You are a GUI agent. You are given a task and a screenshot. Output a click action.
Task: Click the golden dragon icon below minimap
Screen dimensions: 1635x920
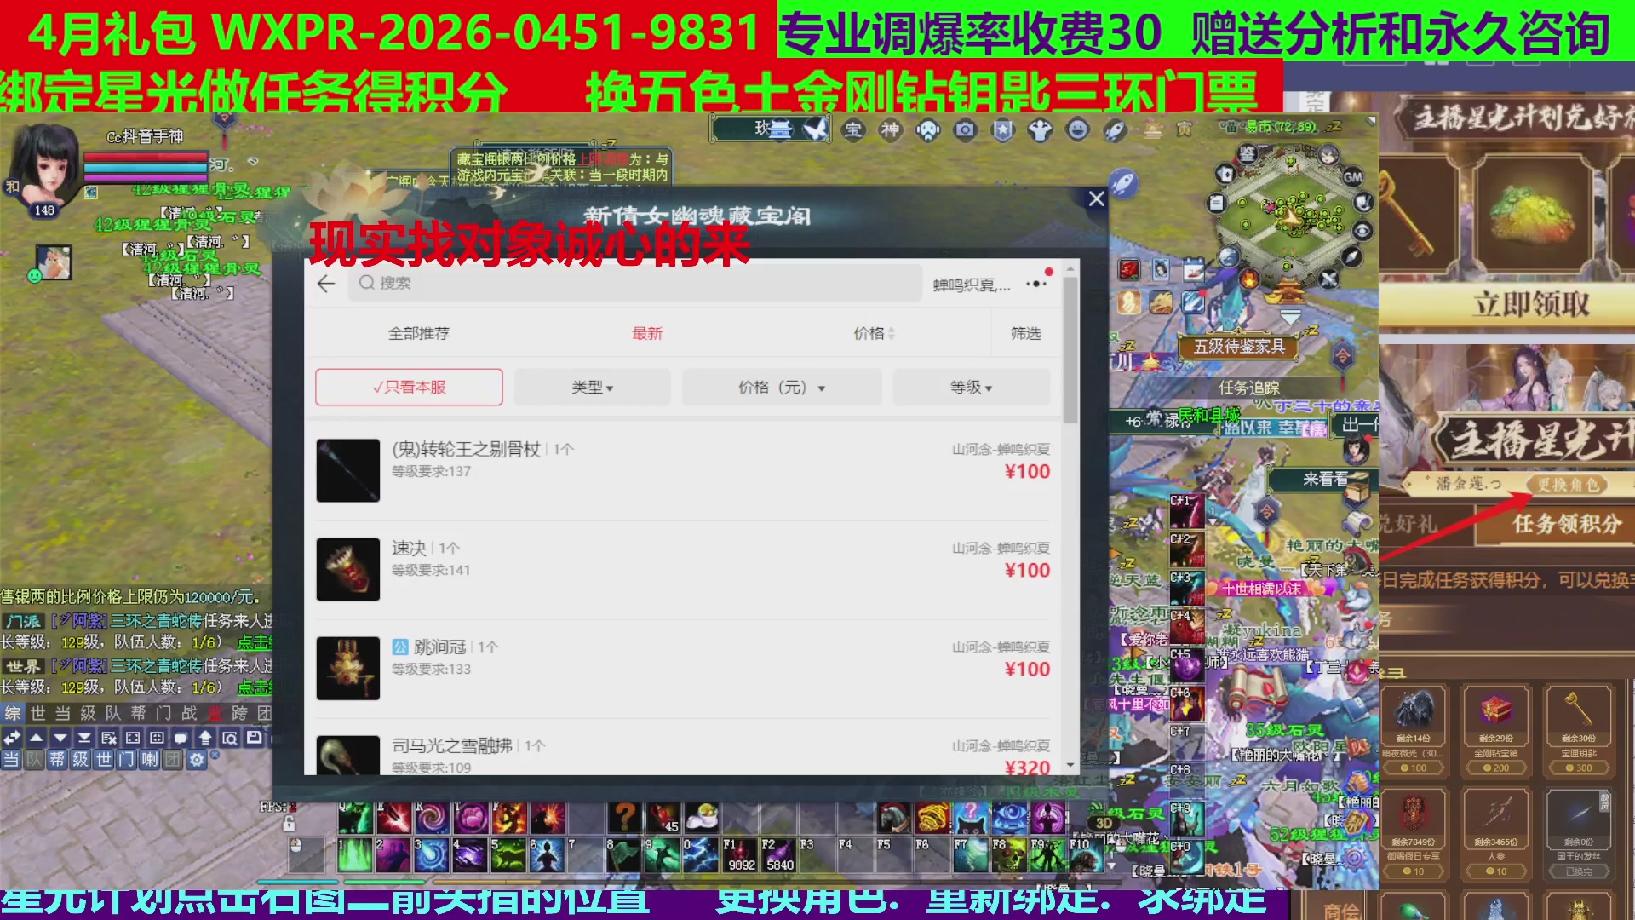tap(1161, 302)
